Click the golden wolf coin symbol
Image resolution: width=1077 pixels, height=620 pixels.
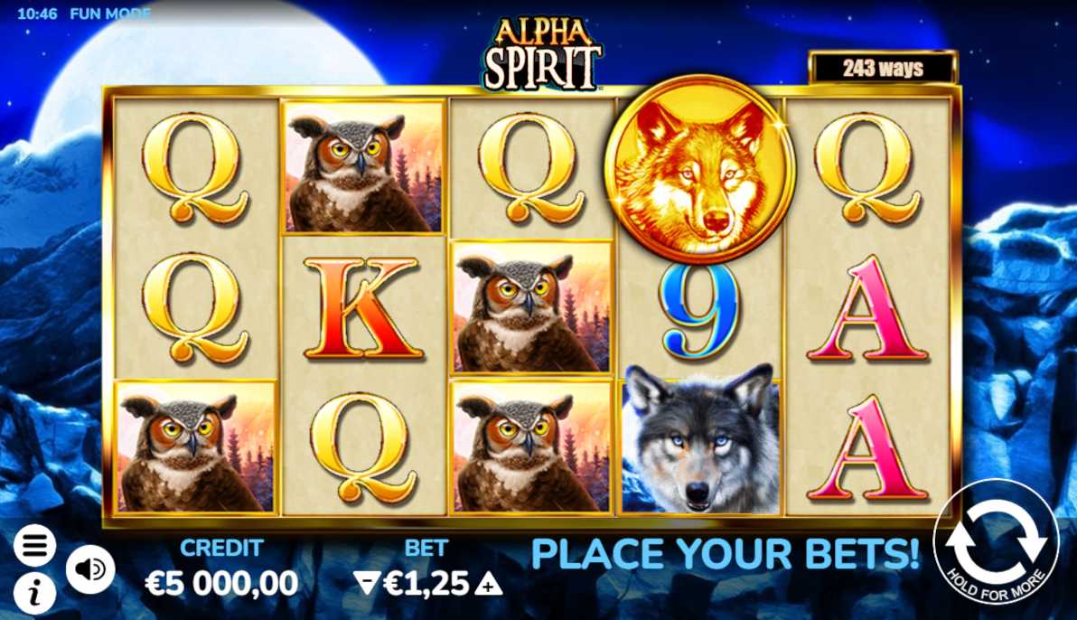[x=699, y=170]
